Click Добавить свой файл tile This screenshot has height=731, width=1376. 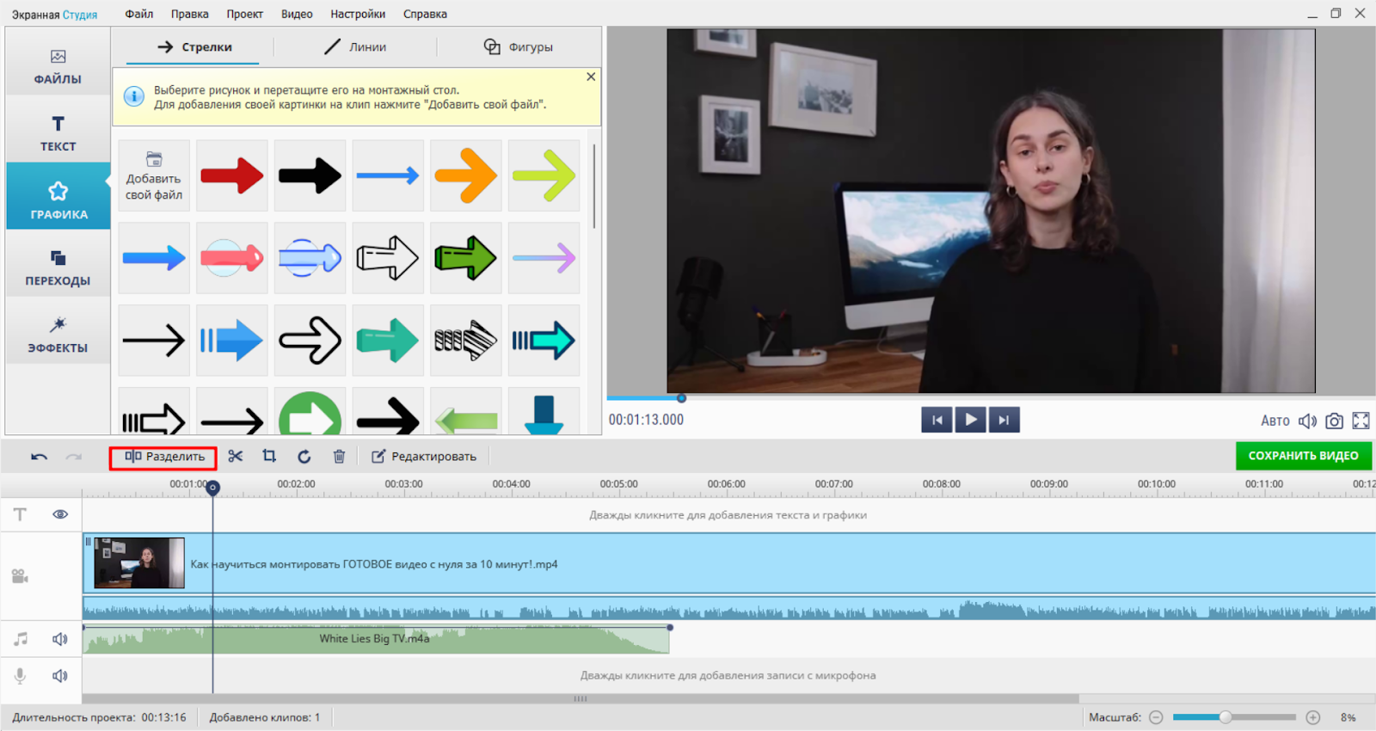tap(154, 175)
